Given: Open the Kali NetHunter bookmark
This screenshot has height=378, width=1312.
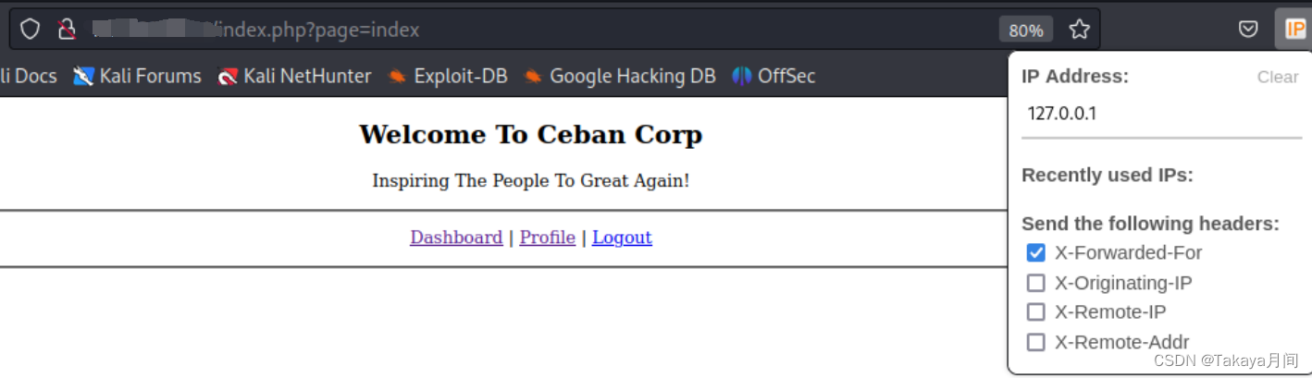Looking at the screenshot, I should pyautogui.click(x=294, y=76).
